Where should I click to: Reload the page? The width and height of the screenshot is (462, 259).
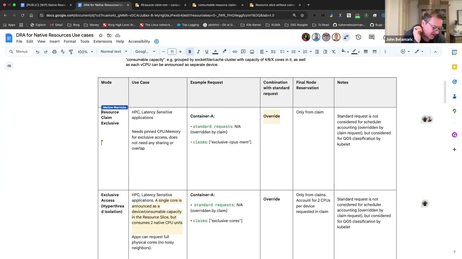pos(22,15)
